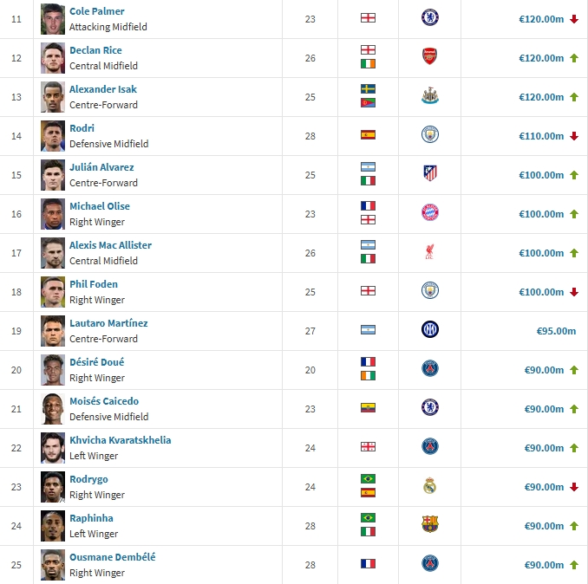Open the Inter Milan crest beside Lautaro Martínez
Viewport: 588px width, 584px height.
click(x=429, y=330)
